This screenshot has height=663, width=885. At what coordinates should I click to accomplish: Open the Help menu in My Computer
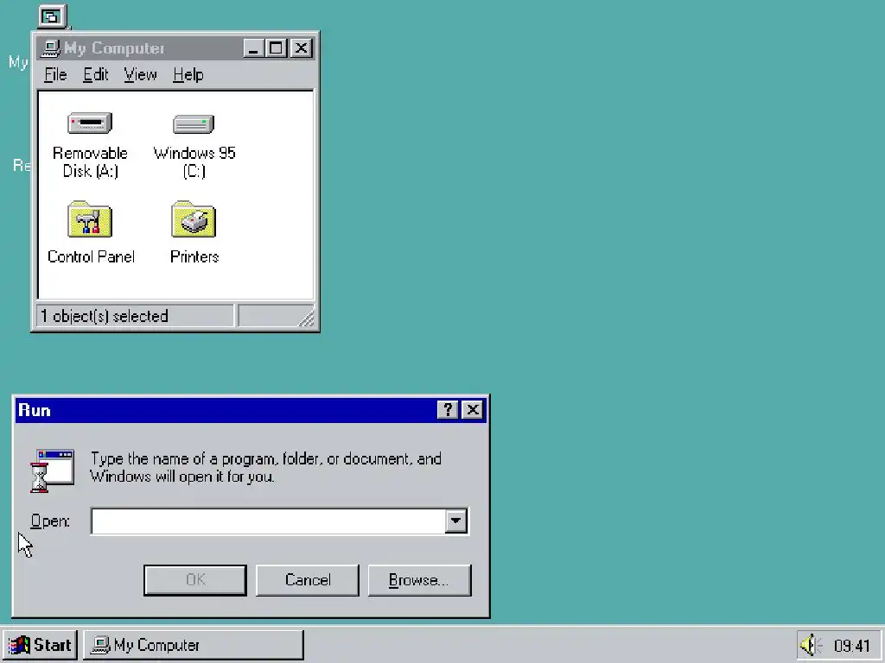point(188,74)
